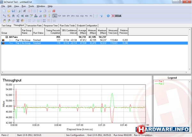
Task: Click the red Stop test icon
Action: [29, 11]
